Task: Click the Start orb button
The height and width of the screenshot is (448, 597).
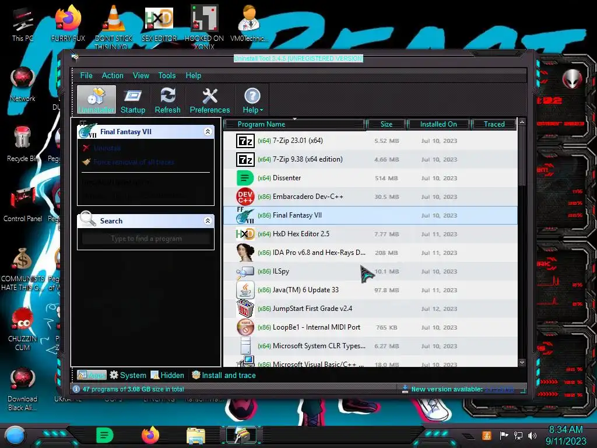Action: tap(15, 436)
